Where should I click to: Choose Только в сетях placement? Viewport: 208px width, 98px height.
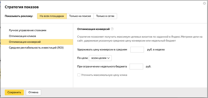click(105, 16)
